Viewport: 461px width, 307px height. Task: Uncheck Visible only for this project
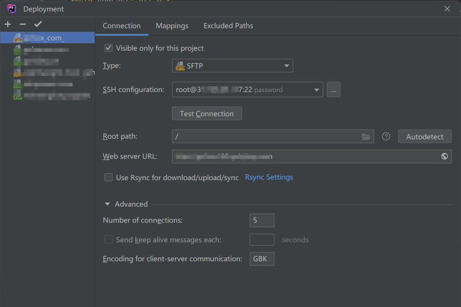tap(109, 48)
